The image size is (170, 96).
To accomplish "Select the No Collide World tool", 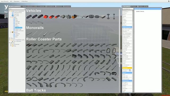I will click(x=126, y=45).
